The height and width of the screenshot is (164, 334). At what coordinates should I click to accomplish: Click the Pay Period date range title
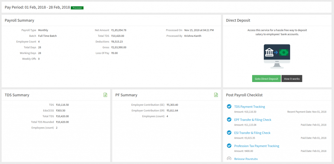(37, 7)
